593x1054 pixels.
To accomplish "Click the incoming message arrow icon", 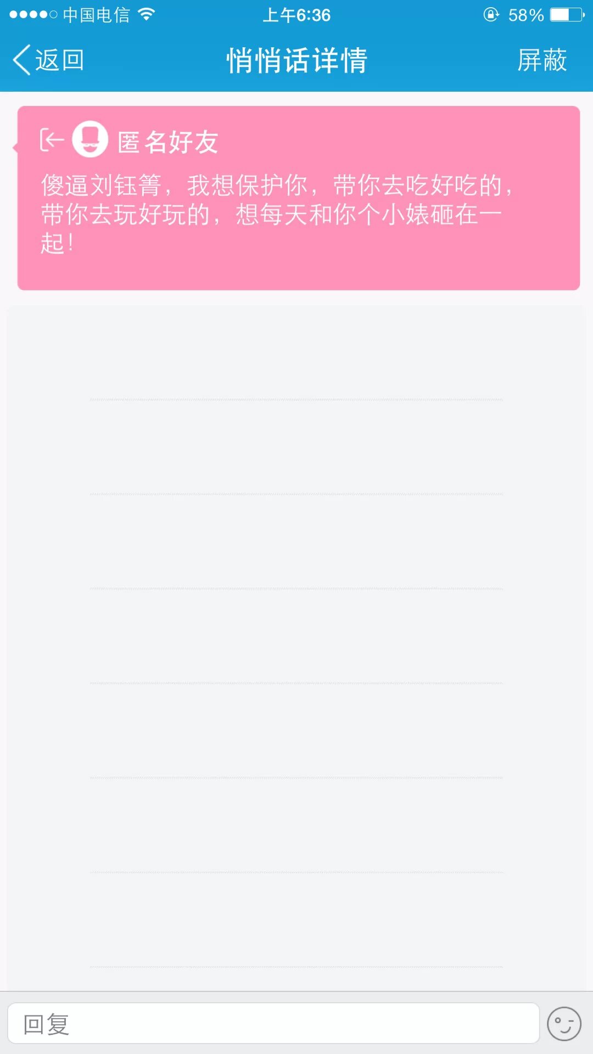I will point(52,140).
